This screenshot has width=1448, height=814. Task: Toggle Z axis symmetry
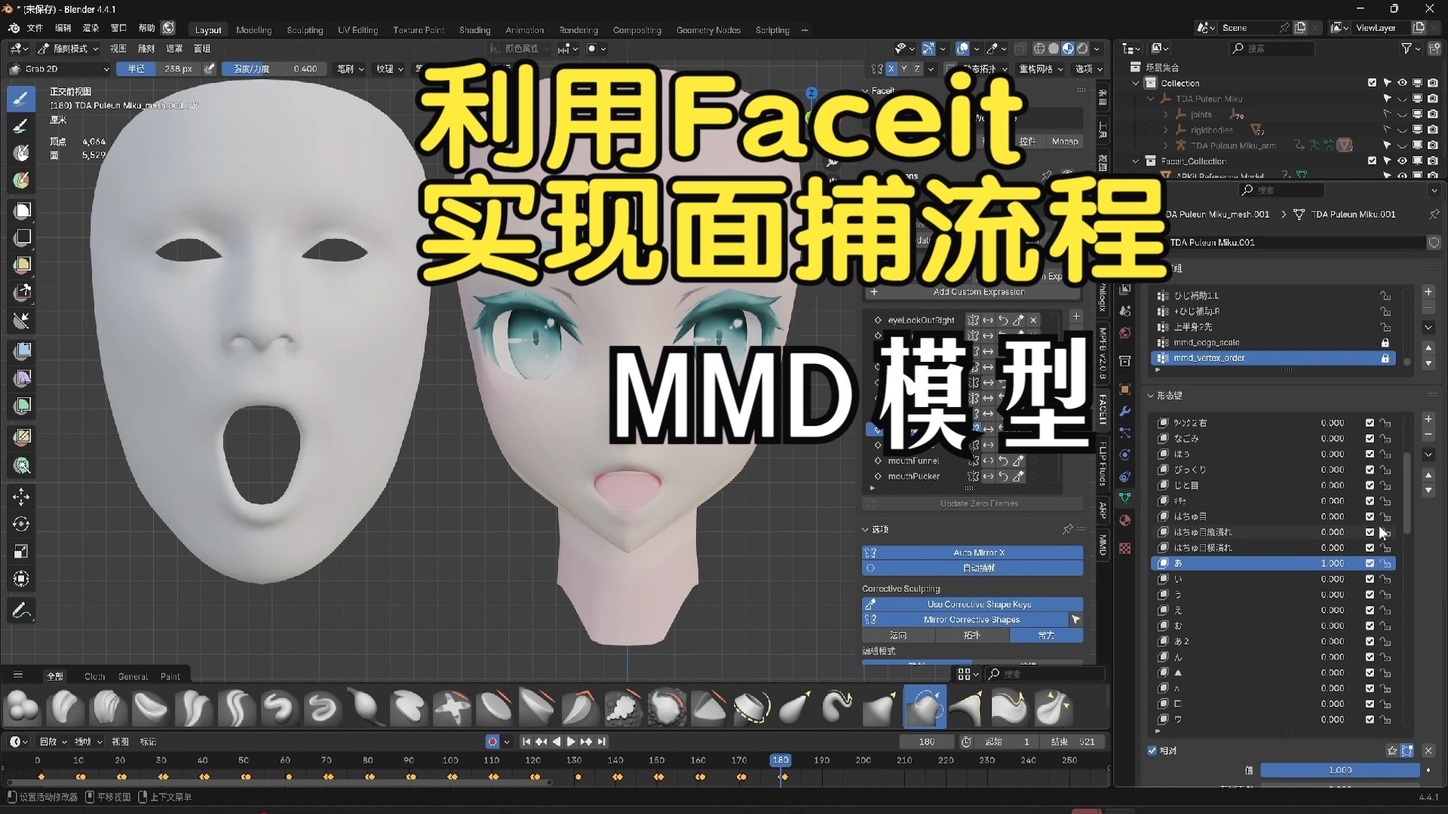(x=917, y=69)
